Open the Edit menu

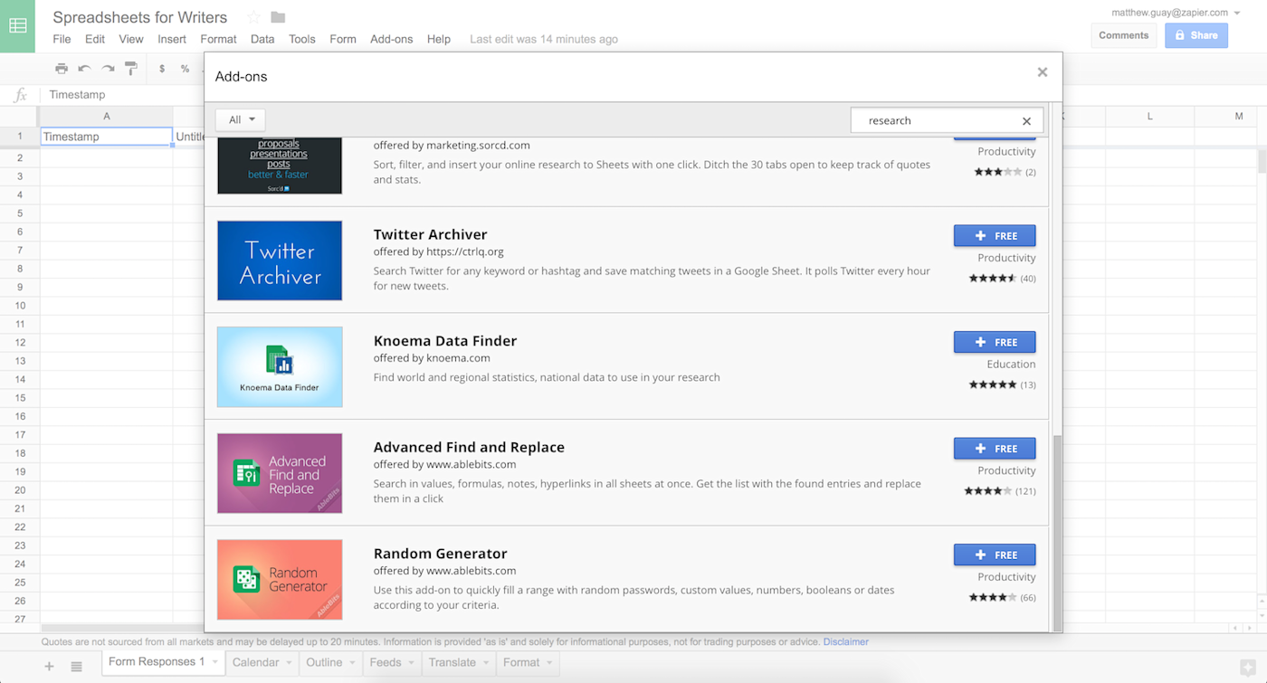(x=95, y=39)
